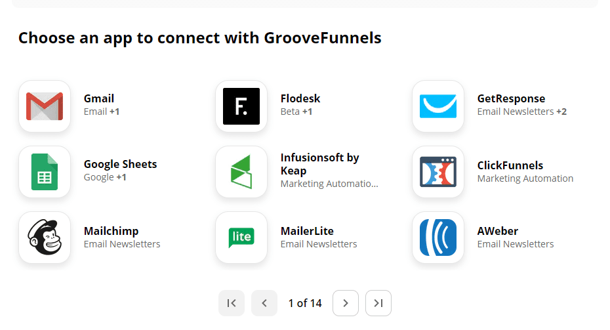Click the Gmail app name link

point(99,98)
